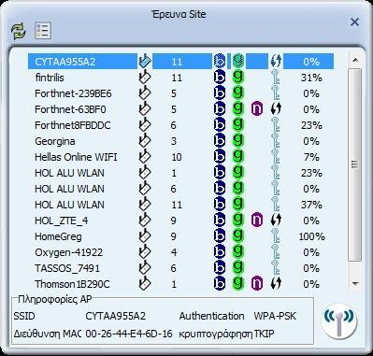Click the WPA-PSK authentication value
373x356 pixels.
point(275,316)
